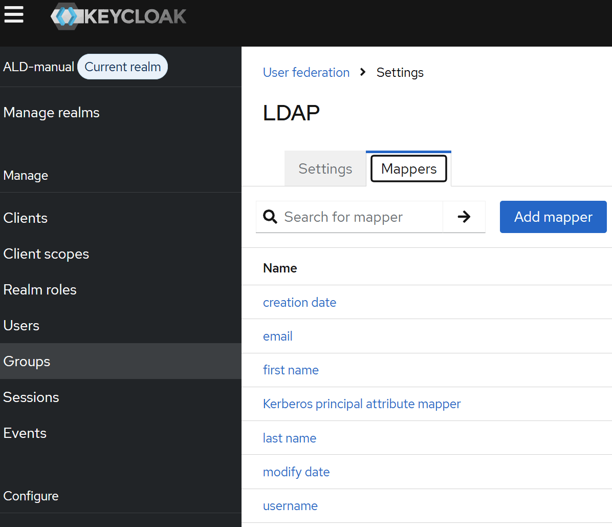
Task: Open the username mapper
Action: pyautogui.click(x=290, y=506)
